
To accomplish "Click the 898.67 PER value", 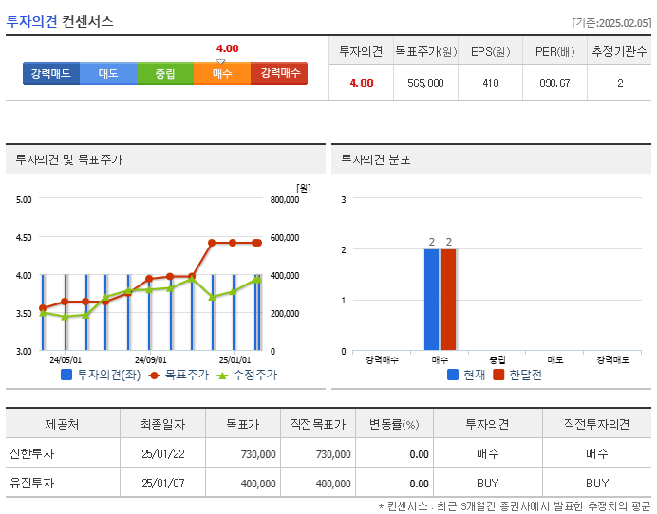I will point(554,83).
